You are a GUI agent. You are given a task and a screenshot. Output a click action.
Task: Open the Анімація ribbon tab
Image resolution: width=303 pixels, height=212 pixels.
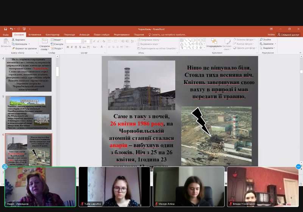click(85, 35)
